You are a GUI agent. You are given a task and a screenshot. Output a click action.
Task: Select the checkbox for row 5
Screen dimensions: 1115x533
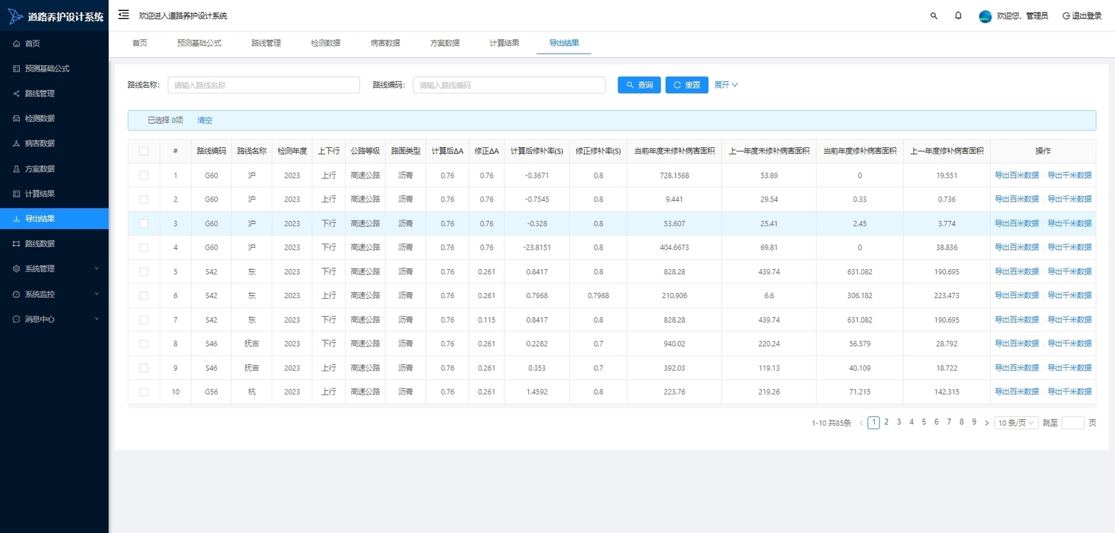pyautogui.click(x=144, y=272)
